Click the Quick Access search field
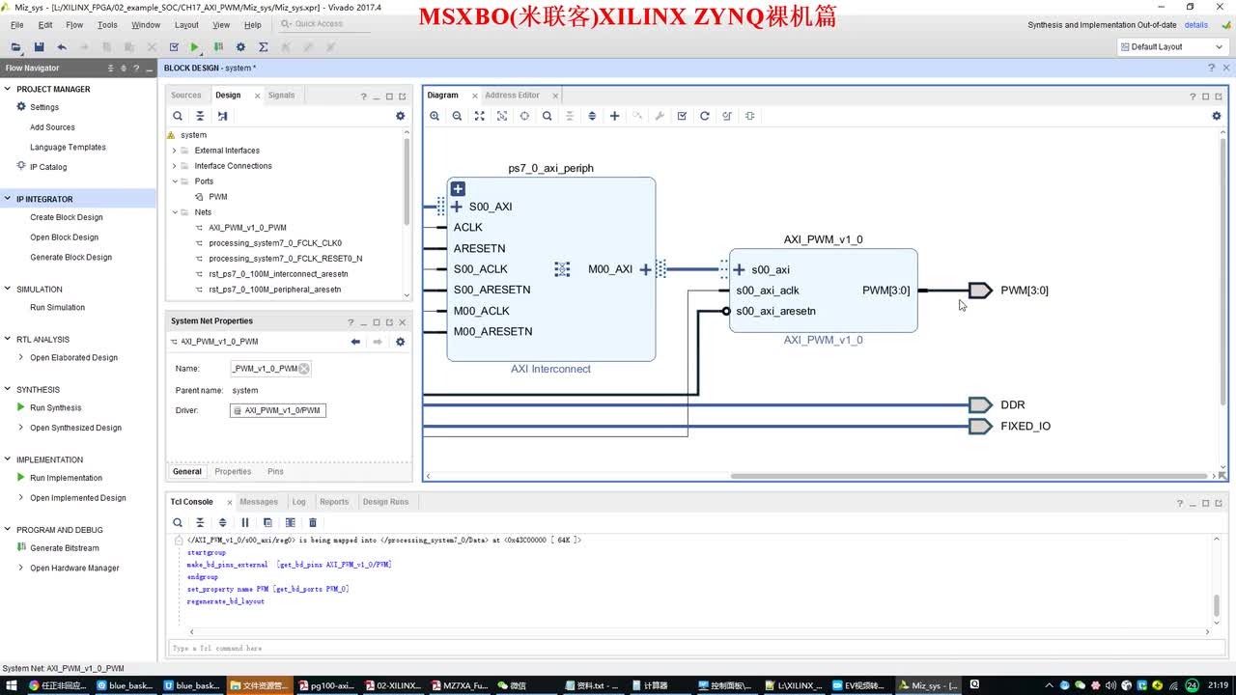Screen dimensions: 1236x695 coord(323,24)
